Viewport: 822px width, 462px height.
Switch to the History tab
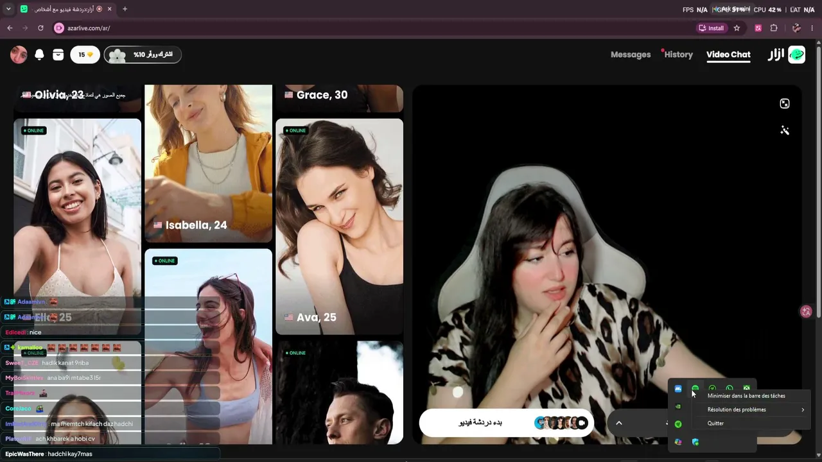point(678,55)
